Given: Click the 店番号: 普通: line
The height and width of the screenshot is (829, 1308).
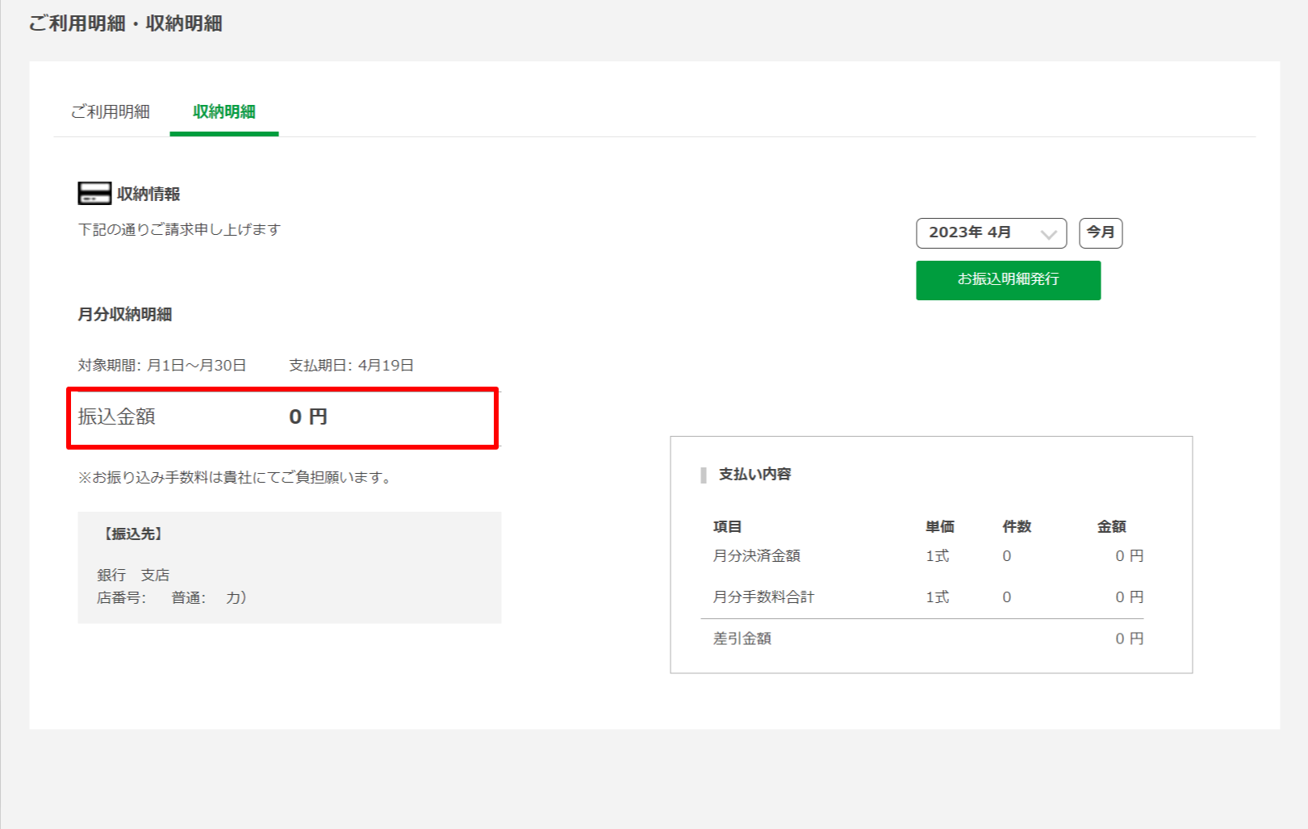Looking at the screenshot, I should (x=172, y=597).
